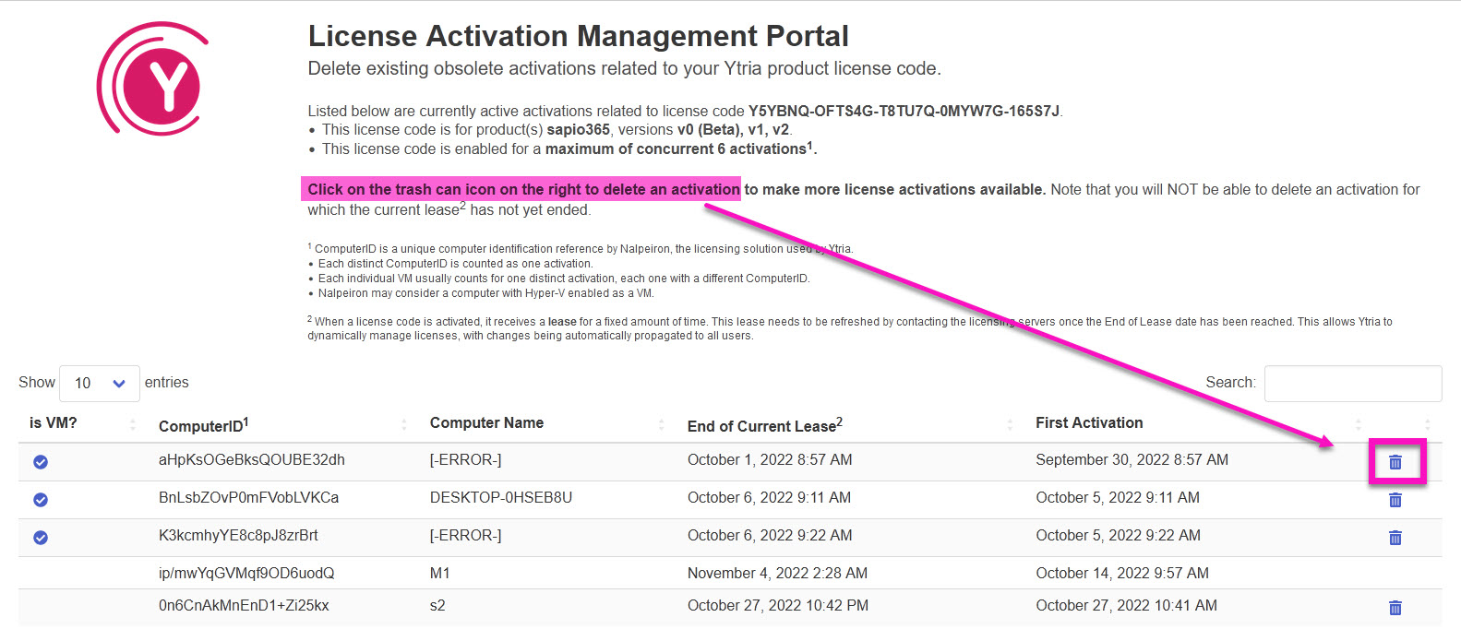
Task: Delete the s2 computer activation
Action: click(x=1395, y=608)
